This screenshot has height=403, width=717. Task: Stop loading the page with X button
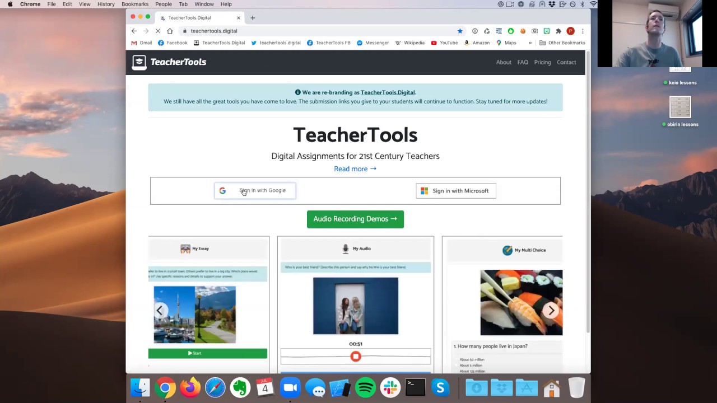click(x=158, y=31)
